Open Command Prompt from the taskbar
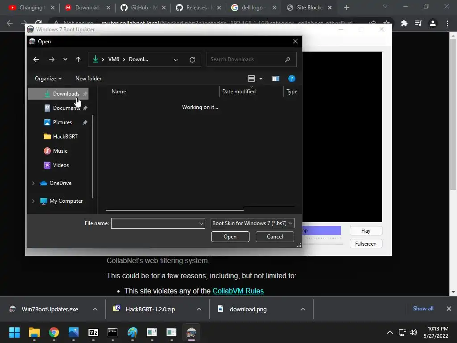This screenshot has height=343, width=457. click(112, 332)
